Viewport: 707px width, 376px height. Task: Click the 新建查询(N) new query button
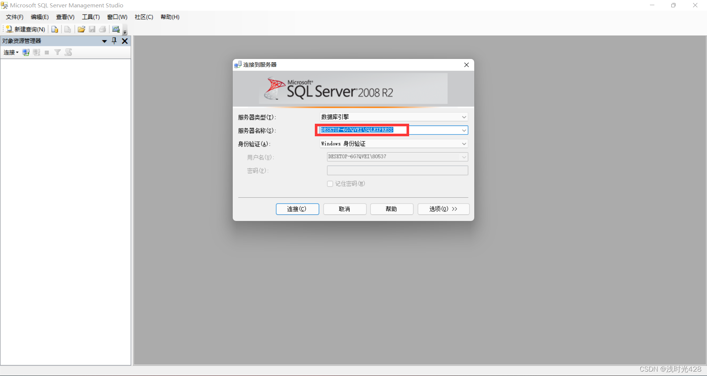[x=26, y=29]
